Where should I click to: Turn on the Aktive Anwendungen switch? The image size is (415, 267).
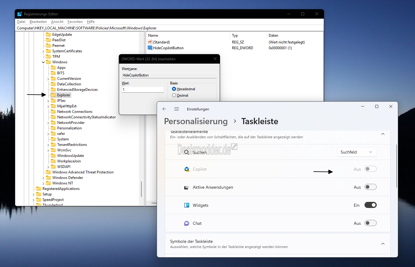[370, 187]
